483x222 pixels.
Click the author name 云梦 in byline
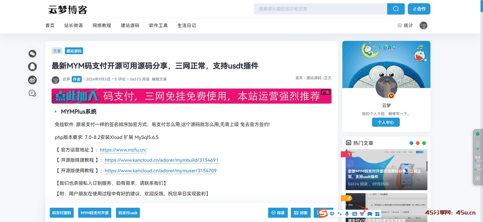(66, 79)
